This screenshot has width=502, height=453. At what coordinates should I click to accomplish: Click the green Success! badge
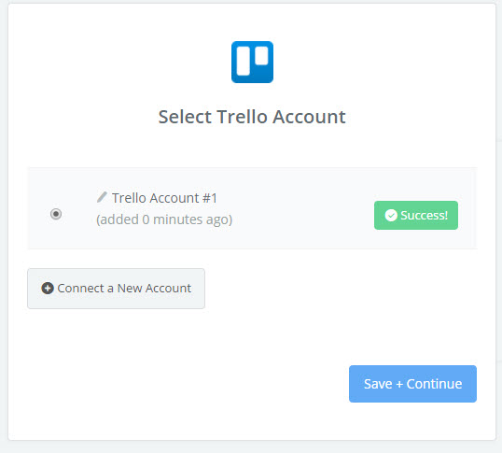coord(416,215)
